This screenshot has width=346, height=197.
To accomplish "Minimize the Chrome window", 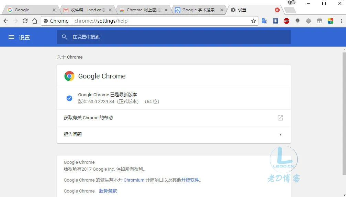I will coord(309,3).
